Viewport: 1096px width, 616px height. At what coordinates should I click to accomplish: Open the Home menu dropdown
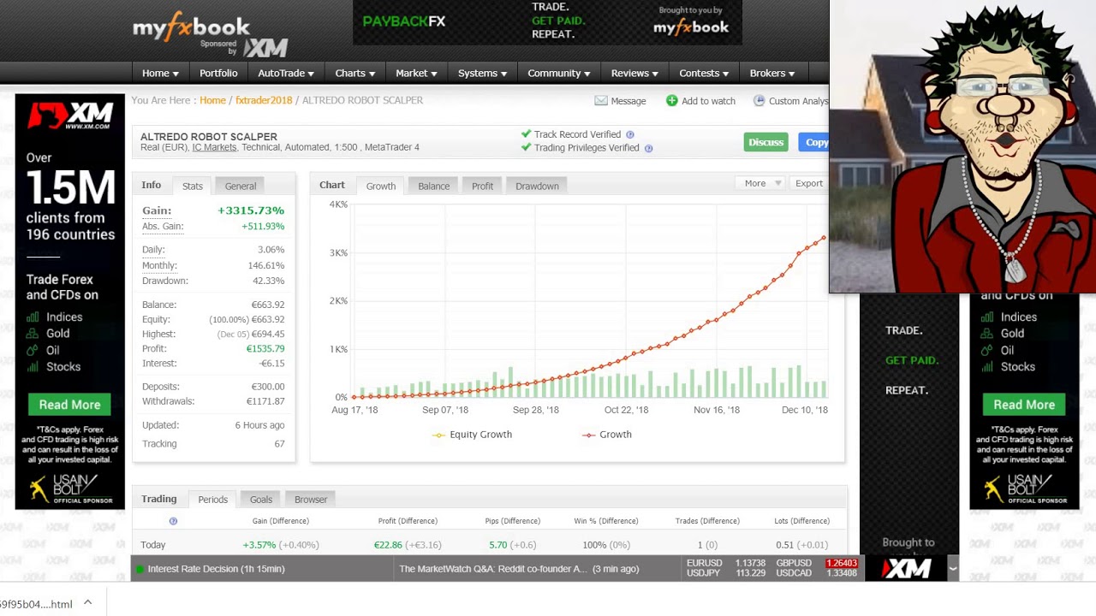(160, 74)
